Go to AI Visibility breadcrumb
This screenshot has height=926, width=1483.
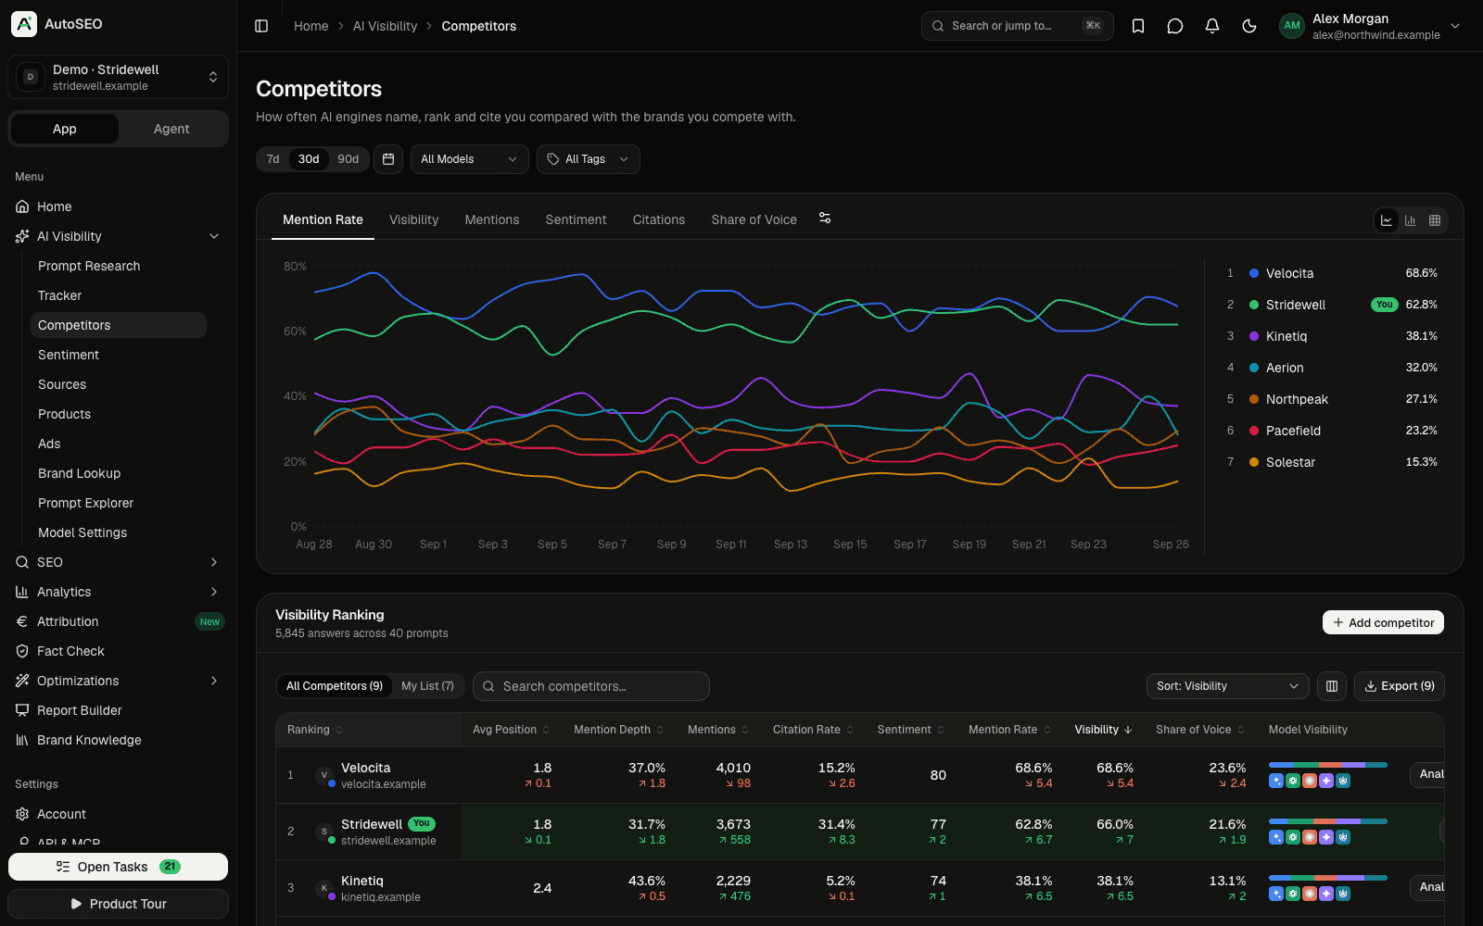click(385, 26)
